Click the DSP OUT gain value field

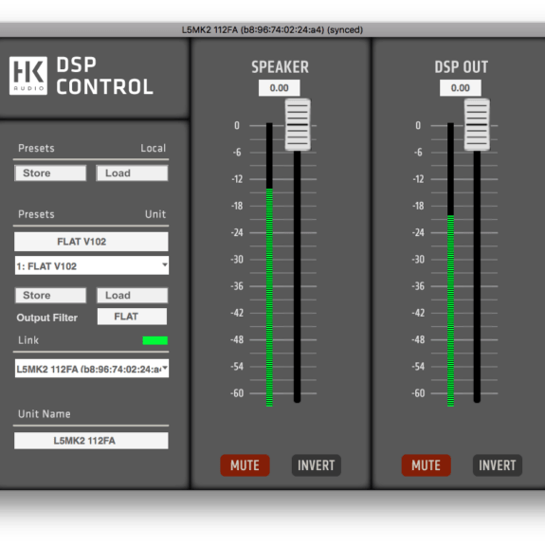(x=461, y=88)
